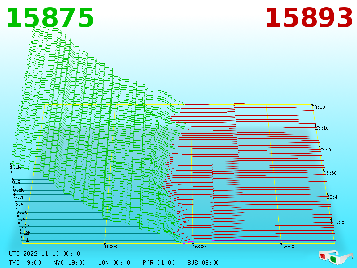Image resolution: width=357 pixels, height=268 pixels.
Task: Click the 0.1k volume axis label
Action: (x=26, y=240)
